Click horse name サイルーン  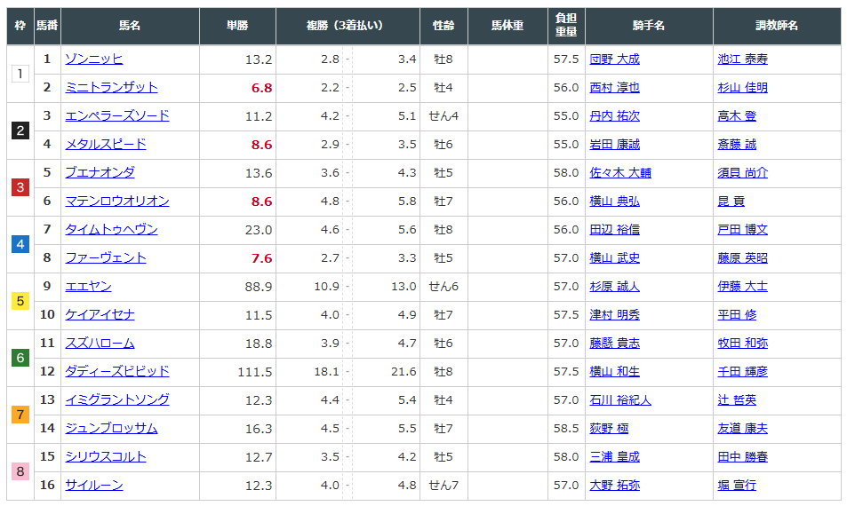tap(93, 486)
